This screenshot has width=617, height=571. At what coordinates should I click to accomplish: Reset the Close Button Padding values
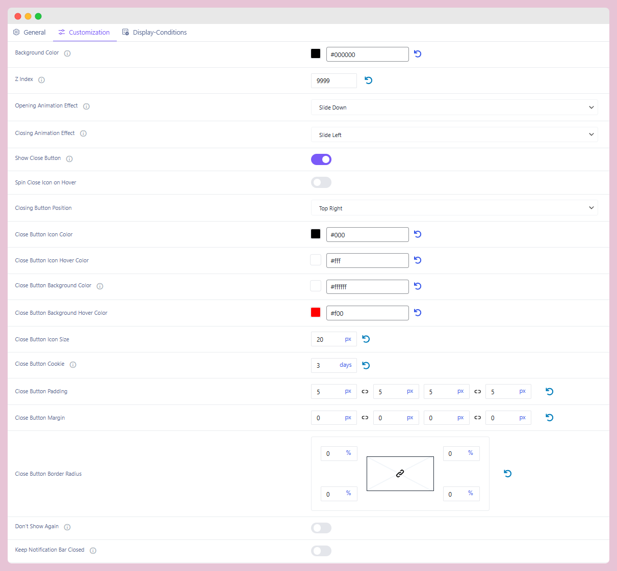(549, 392)
